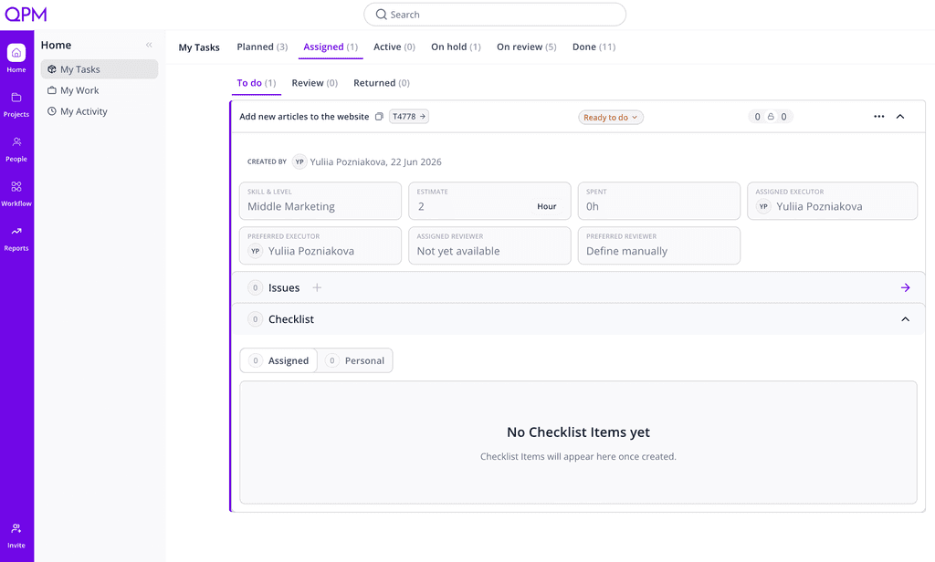Switch to the Done (11) tab
The image size is (935, 562).
[x=594, y=47]
